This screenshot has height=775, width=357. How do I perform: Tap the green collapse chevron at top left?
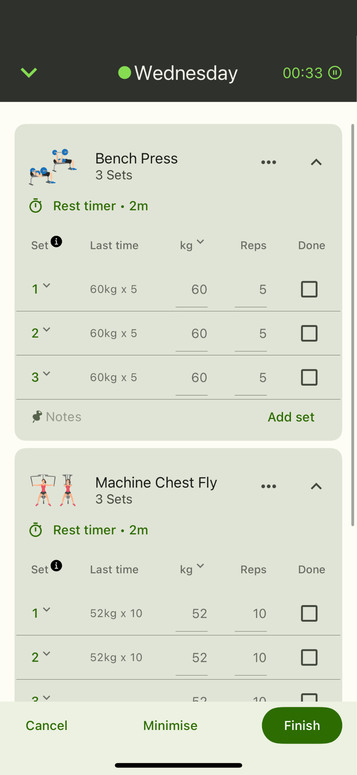[29, 72]
